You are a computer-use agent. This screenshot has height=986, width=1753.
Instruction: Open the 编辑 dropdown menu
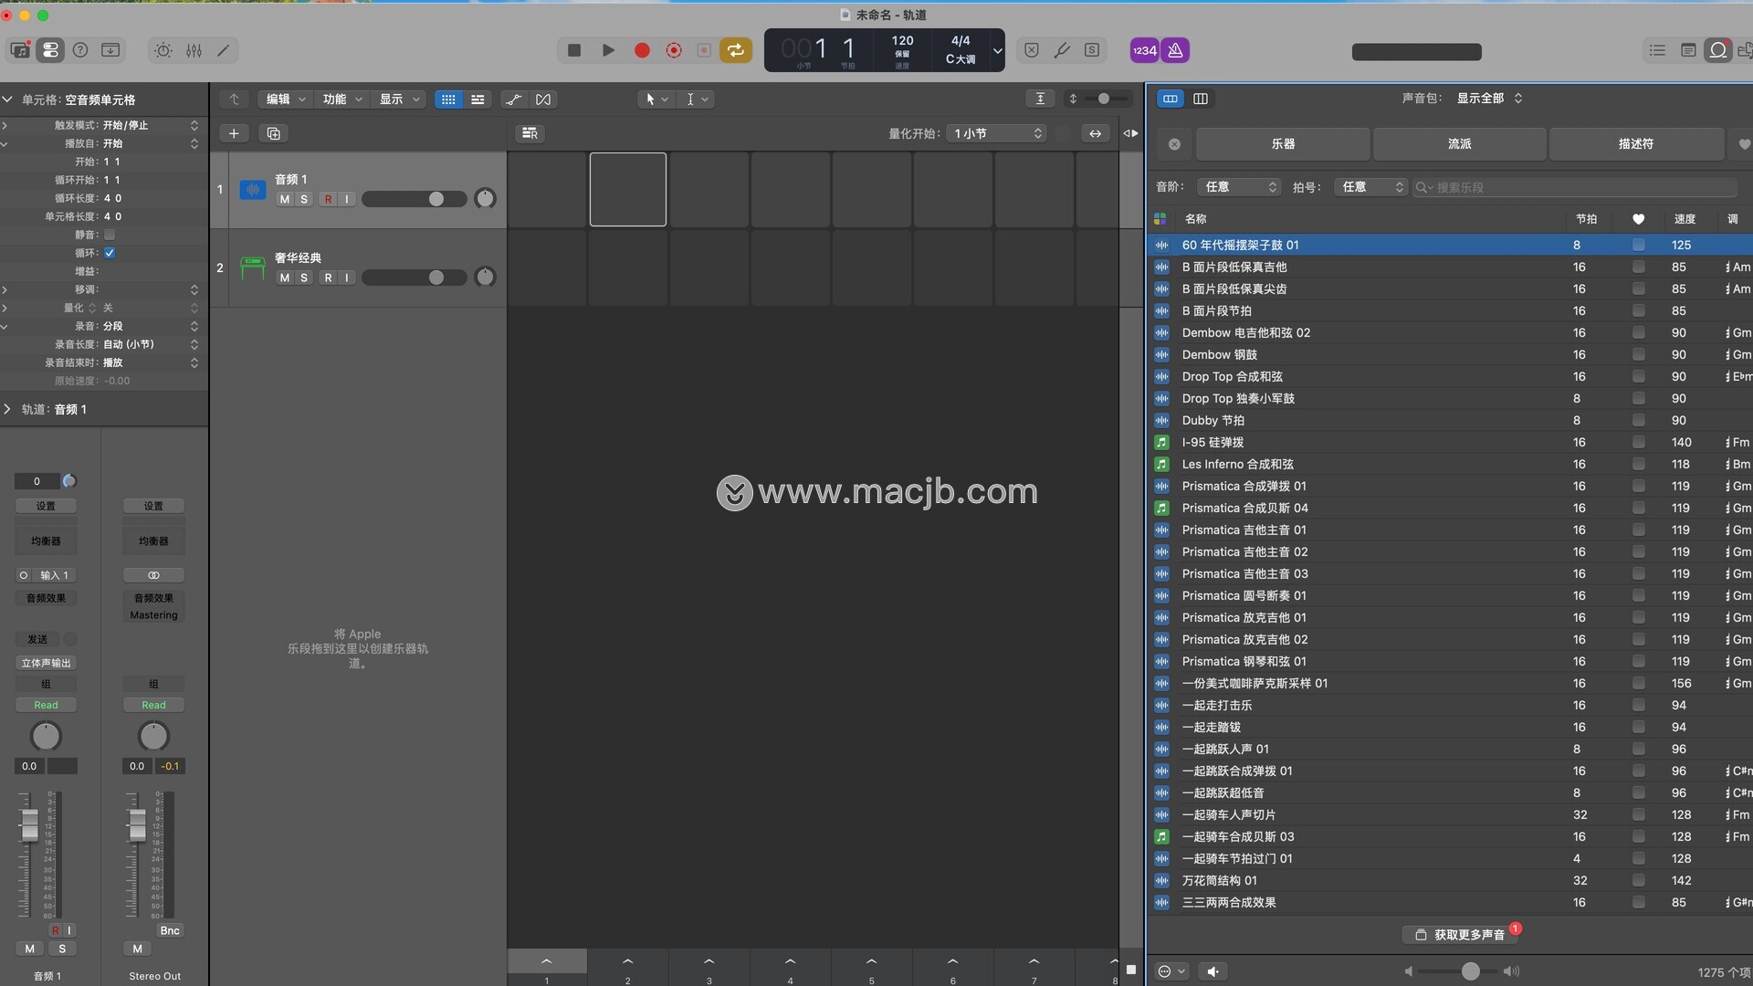pos(286,100)
